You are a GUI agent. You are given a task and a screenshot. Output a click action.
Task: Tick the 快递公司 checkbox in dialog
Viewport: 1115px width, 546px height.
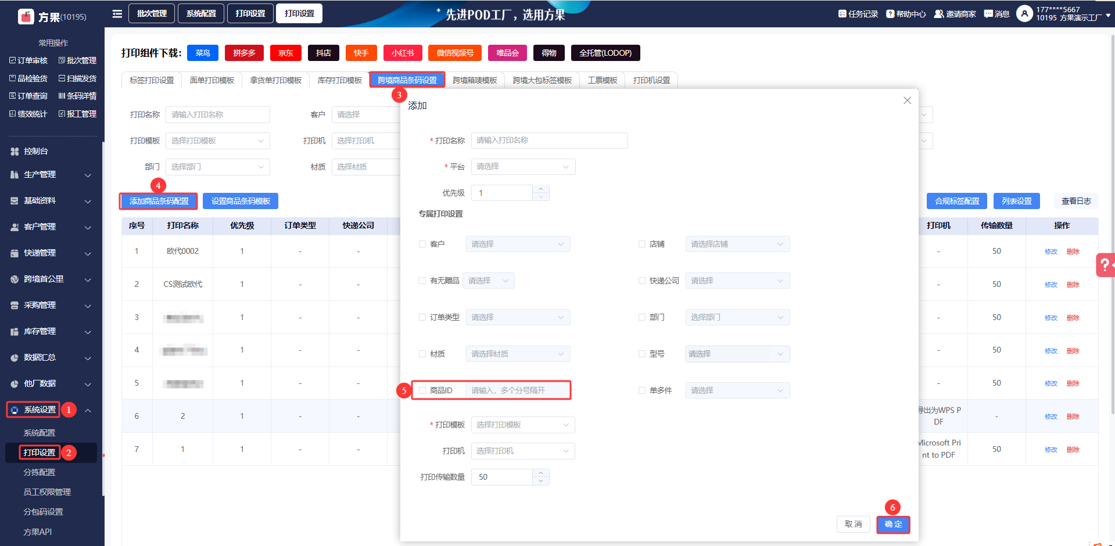coord(642,281)
